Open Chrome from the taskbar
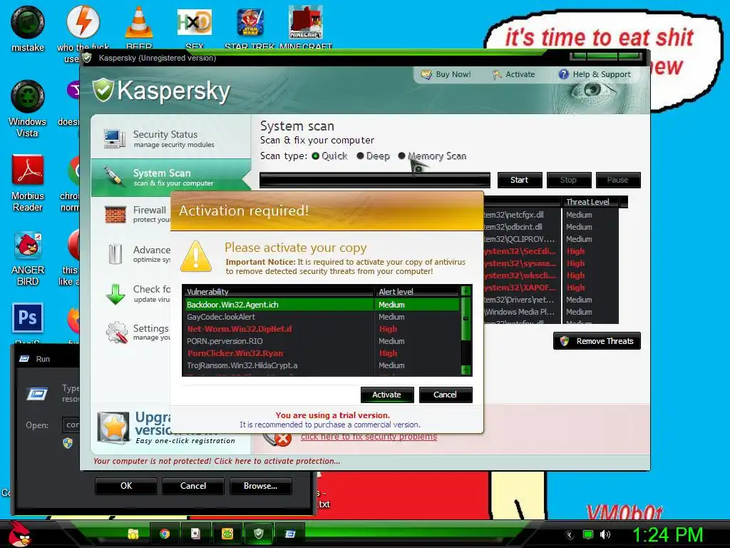The width and height of the screenshot is (730, 548). (x=165, y=534)
